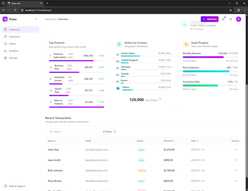Click the Add Item button
The image size is (248, 191).
click(210, 19)
